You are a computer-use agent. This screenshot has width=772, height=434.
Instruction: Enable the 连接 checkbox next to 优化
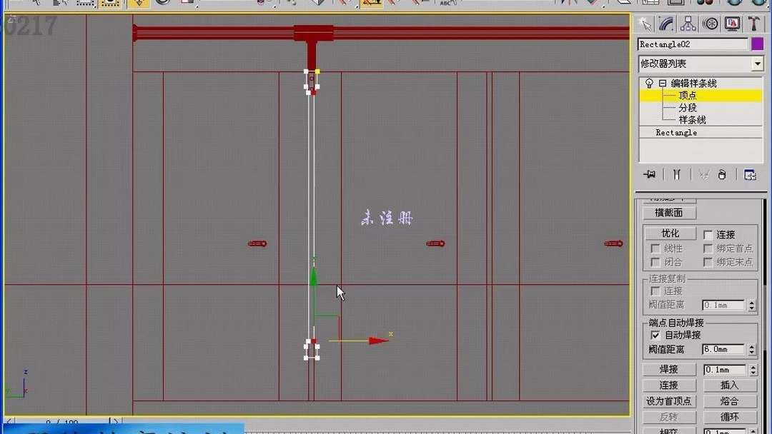click(706, 233)
